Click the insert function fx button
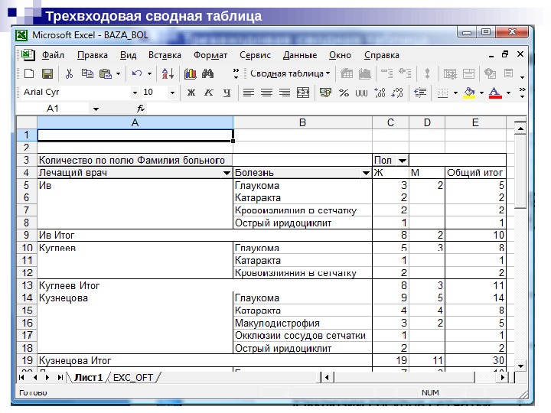 pyautogui.click(x=141, y=109)
